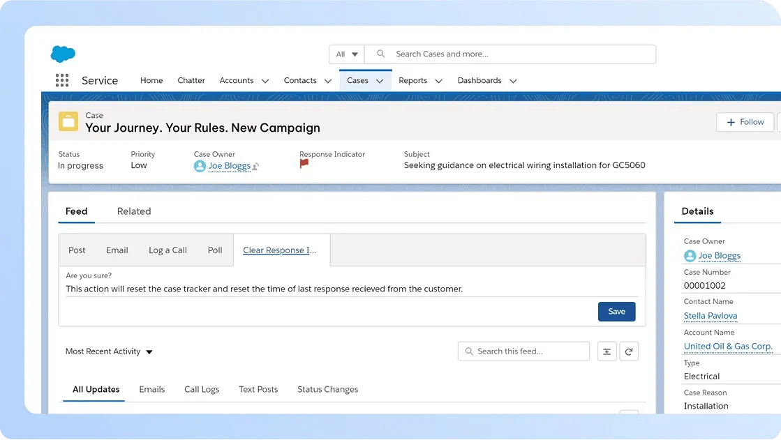Open the Chatter tab in navigation
The height and width of the screenshot is (440, 781).
coord(191,80)
